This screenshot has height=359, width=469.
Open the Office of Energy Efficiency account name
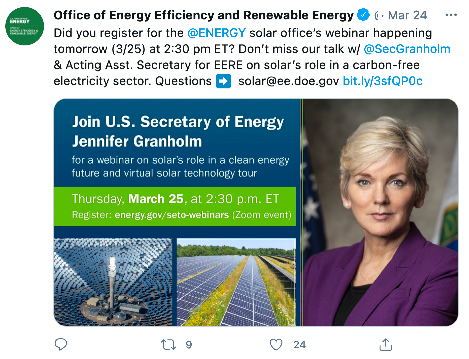pos(203,15)
